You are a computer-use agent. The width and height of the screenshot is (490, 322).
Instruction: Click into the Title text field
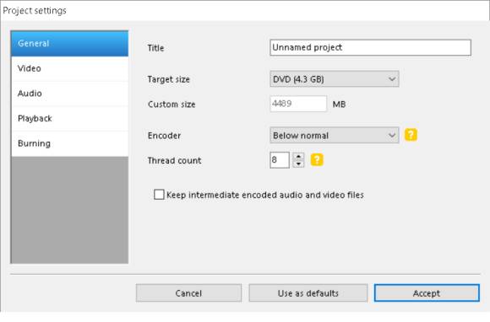click(x=370, y=47)
